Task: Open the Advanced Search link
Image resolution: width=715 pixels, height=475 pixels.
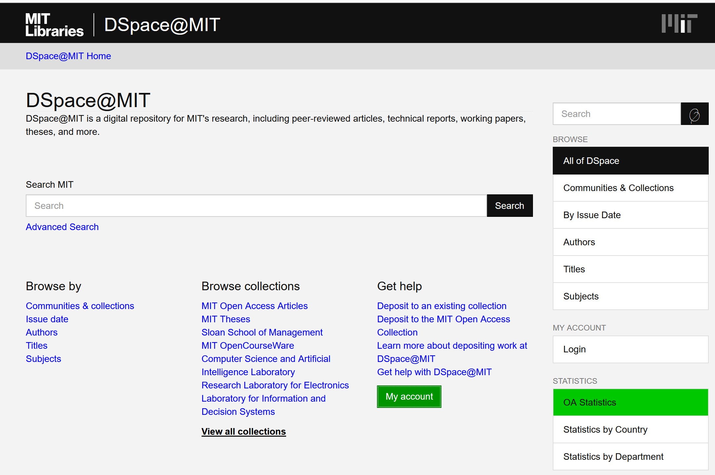Action: 62,227
